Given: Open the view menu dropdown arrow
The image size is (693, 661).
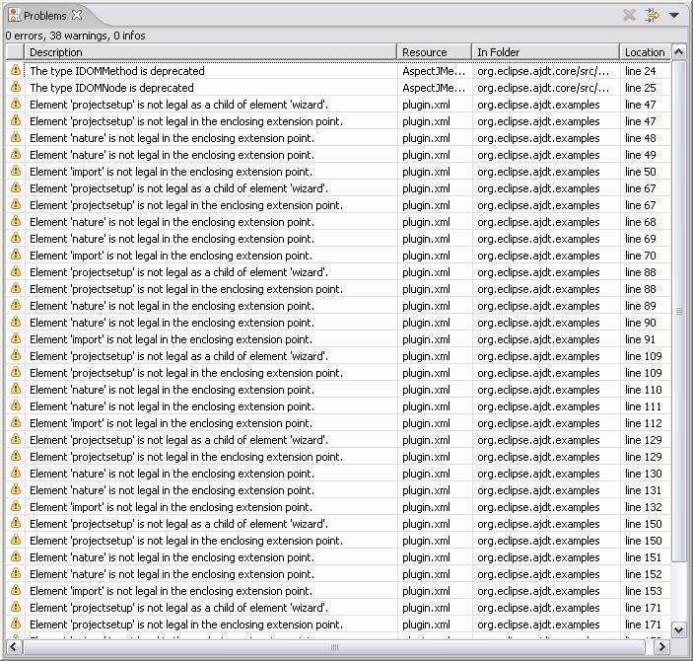Looking at the screenshot, I should tap(674, 16).
